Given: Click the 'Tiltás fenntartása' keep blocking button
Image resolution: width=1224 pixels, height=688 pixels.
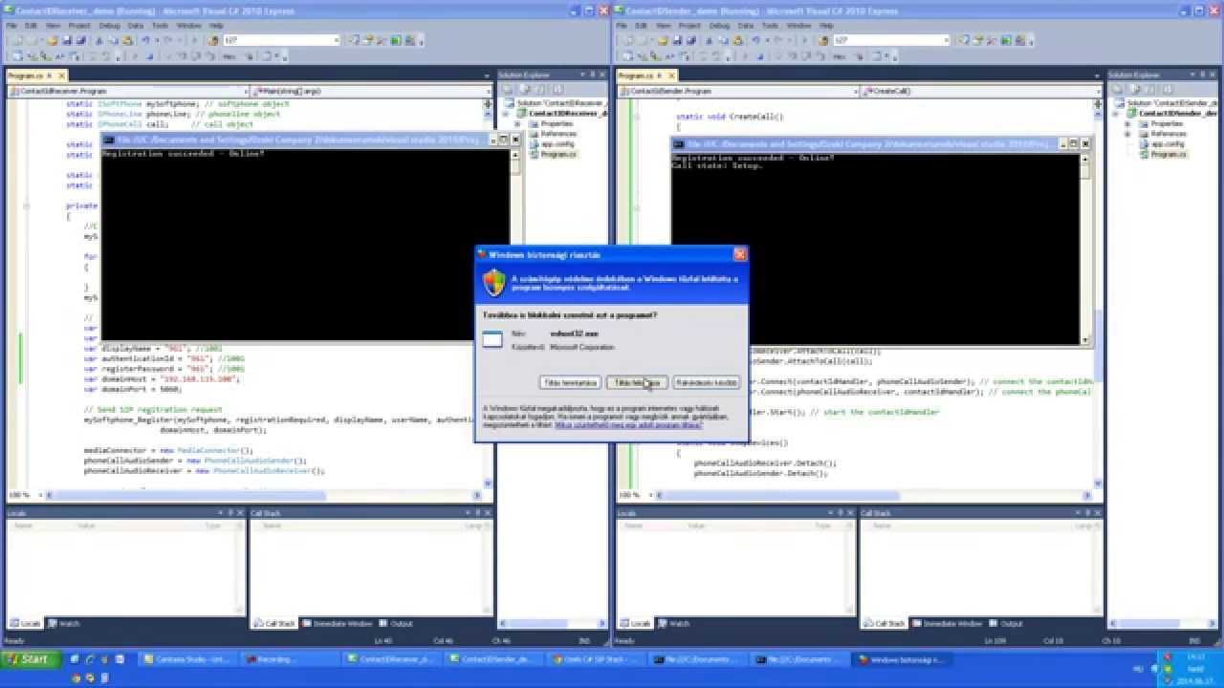Looking at the screenshot, I should (570, 382).
